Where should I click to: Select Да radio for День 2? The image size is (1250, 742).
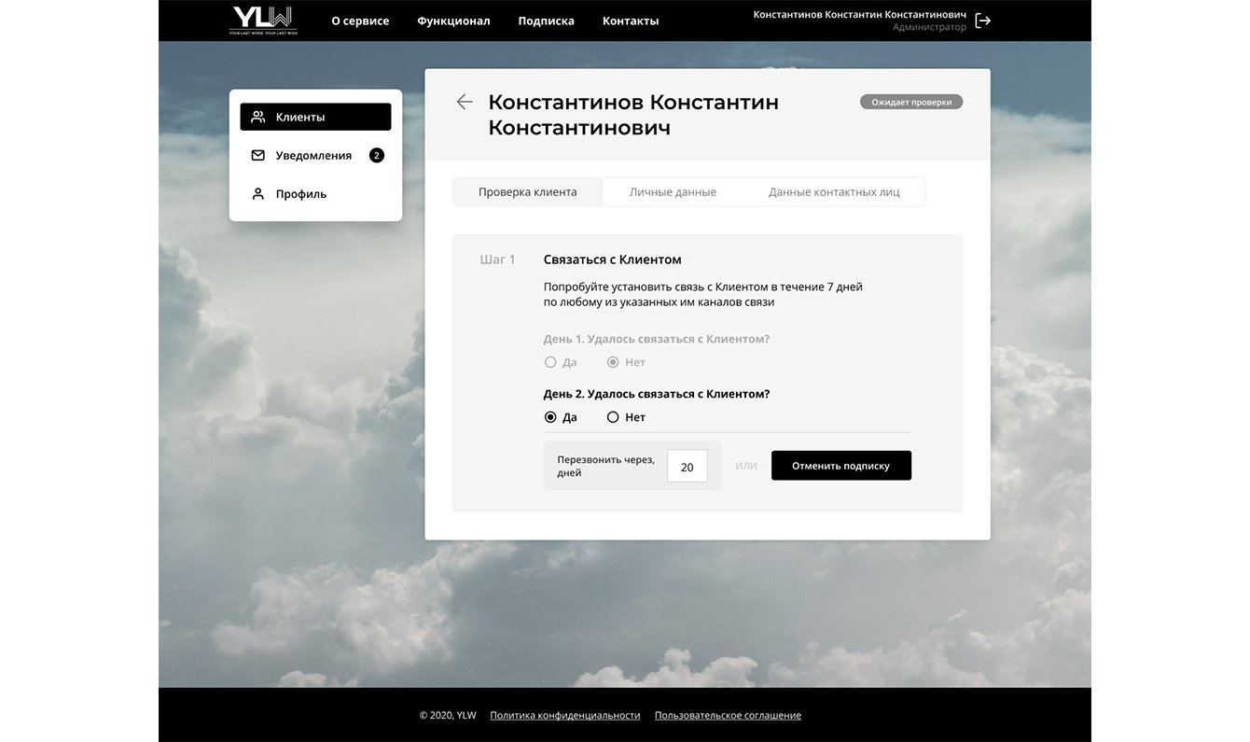pos(550,417)
